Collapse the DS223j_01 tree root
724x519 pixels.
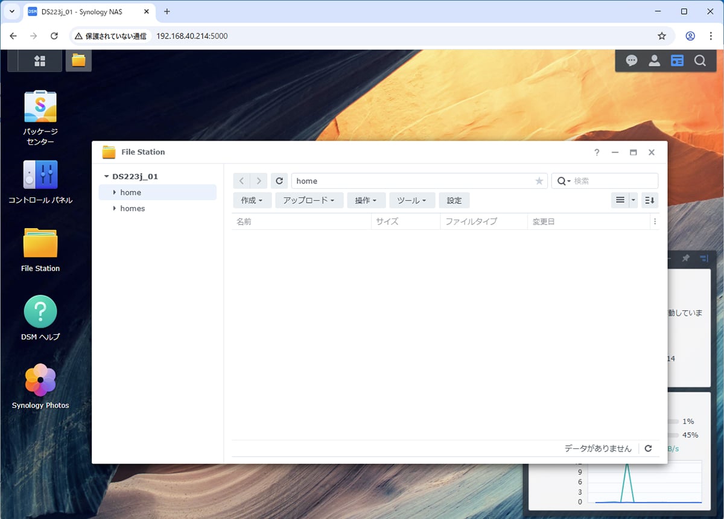(107, 177)
